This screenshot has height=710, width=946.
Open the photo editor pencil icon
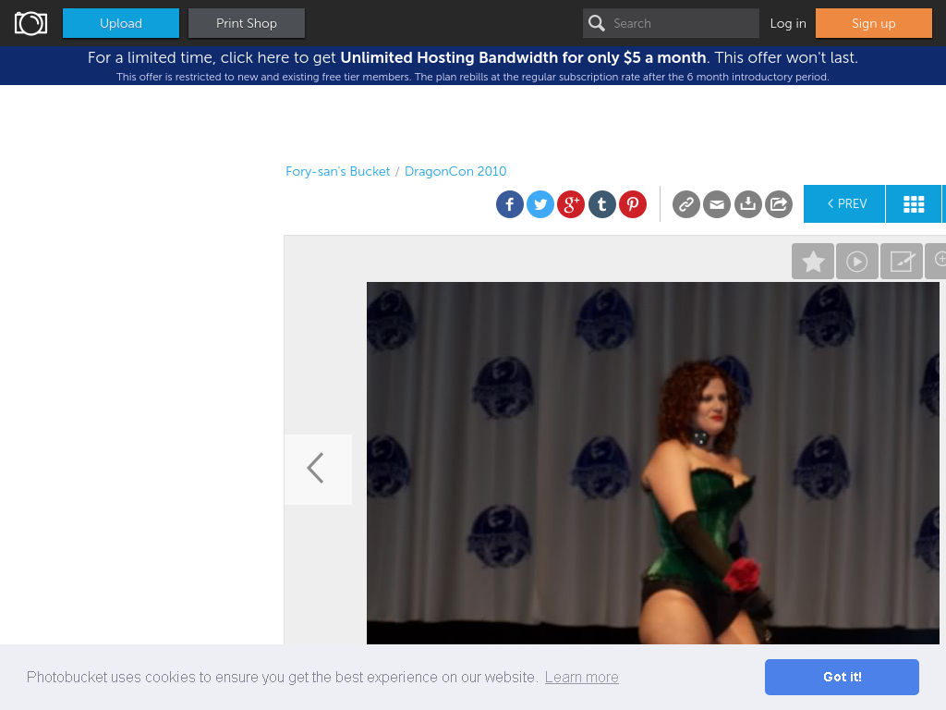(902, 262)
